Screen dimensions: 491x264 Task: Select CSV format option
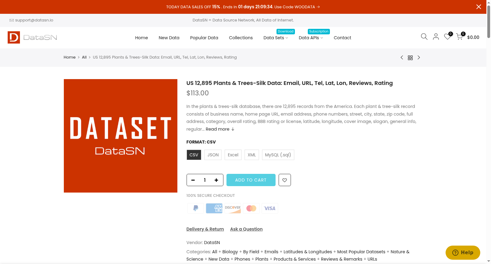194,155
